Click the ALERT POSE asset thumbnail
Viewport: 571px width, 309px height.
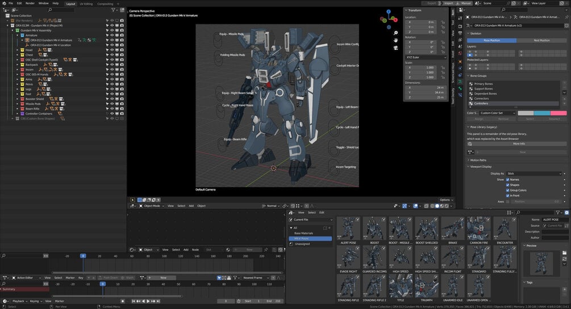[348, 228]
